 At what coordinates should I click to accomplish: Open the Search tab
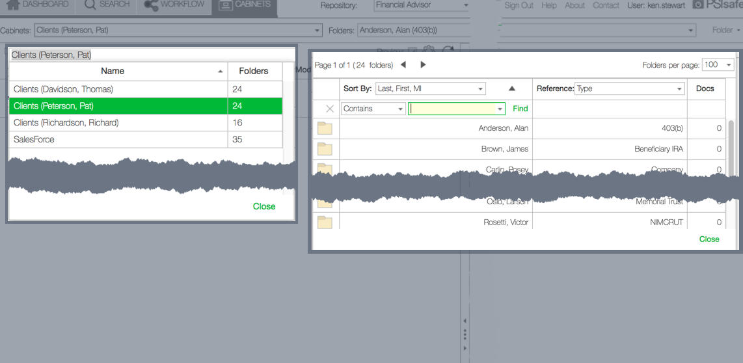[107, 5]
